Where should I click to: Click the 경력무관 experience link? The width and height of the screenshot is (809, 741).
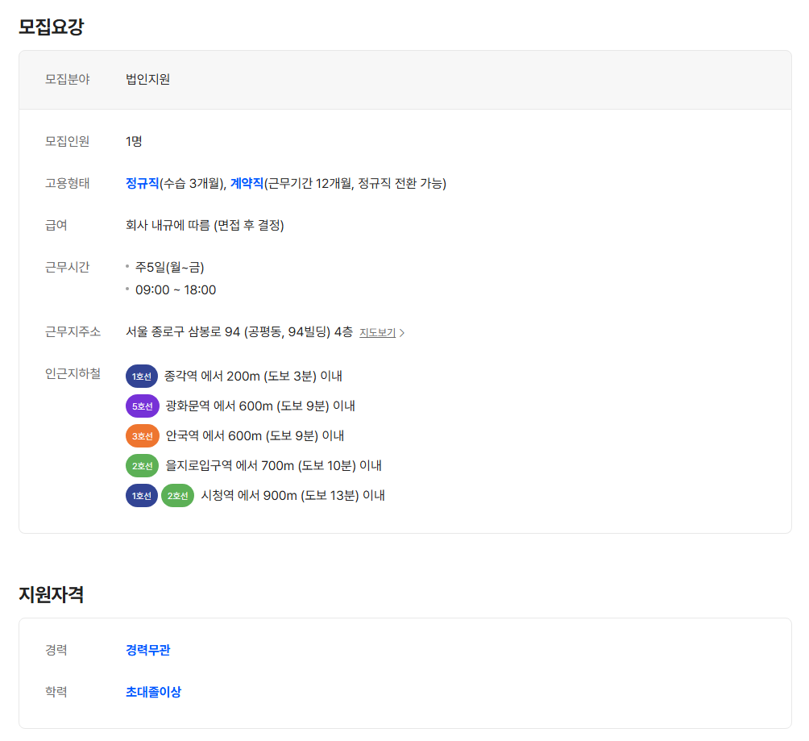coord(148,650)
